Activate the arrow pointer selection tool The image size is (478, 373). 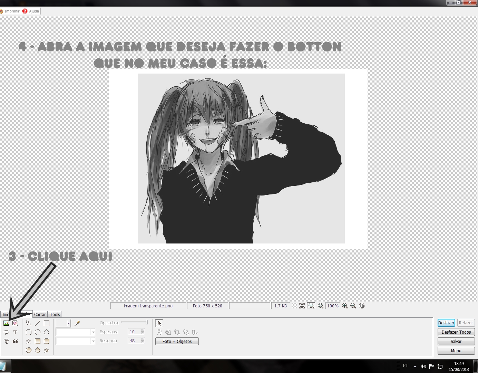(x=159, y=323)
